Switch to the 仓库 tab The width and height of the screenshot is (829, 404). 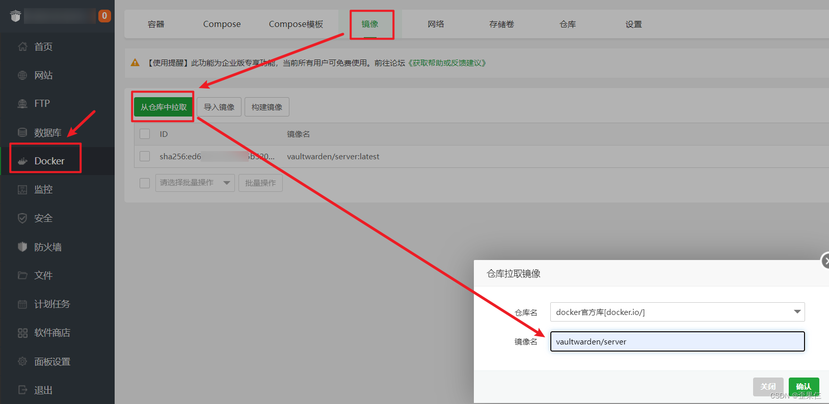568,24
